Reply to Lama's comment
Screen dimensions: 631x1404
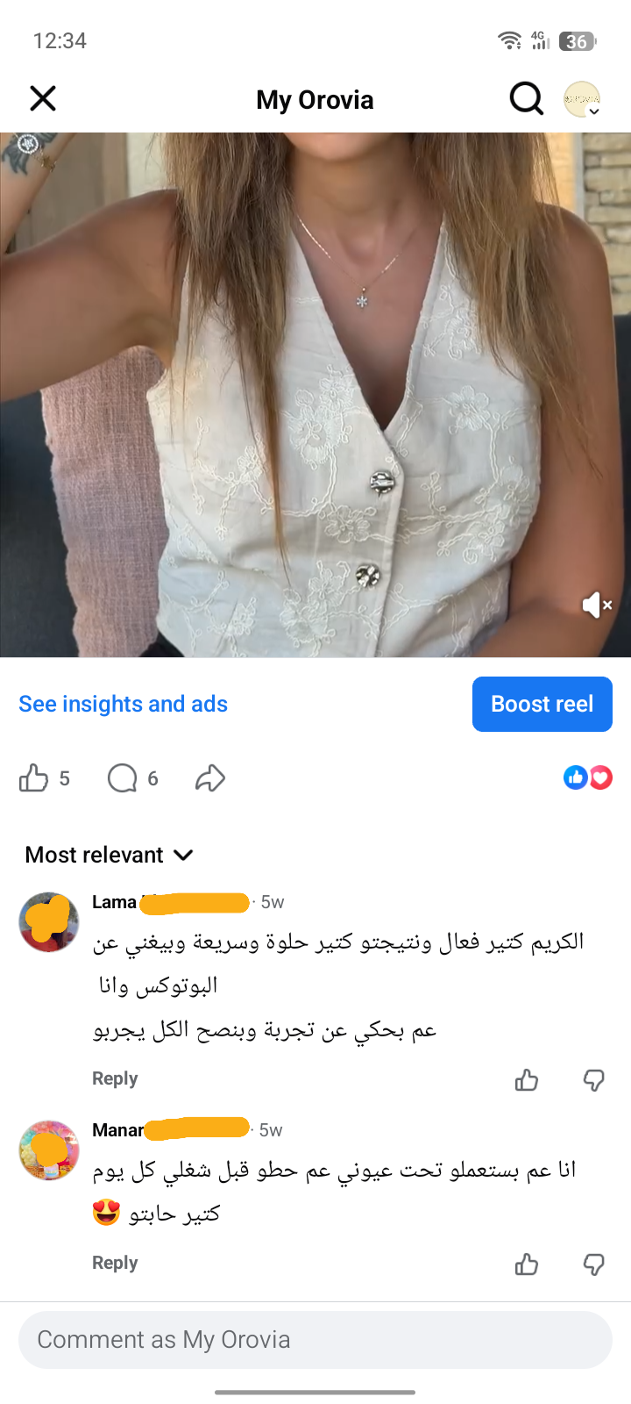[115, 1078]
